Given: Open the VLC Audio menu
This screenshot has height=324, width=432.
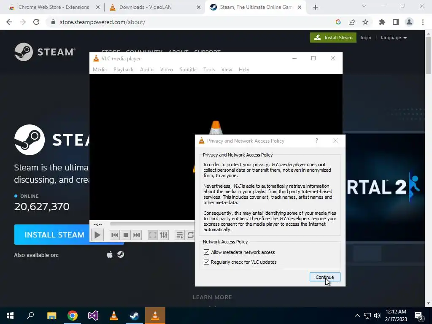Looking at the screenshot, I should [x=147, y=70].
